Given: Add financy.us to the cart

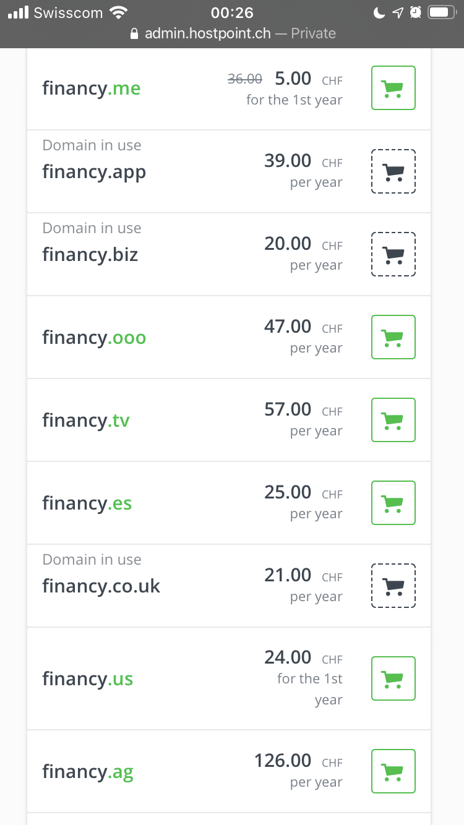Looking at the screenshot, I should [393, 678].
